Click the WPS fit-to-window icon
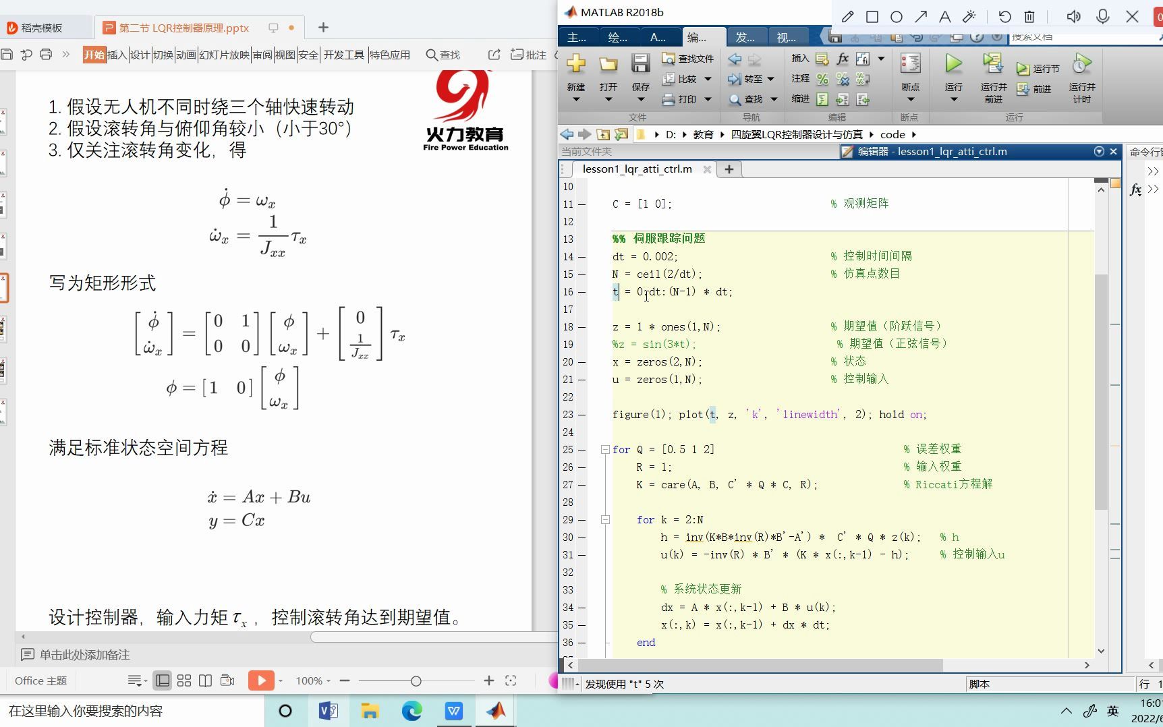The width and height of the screenshot is (1163, 727). 511,681
